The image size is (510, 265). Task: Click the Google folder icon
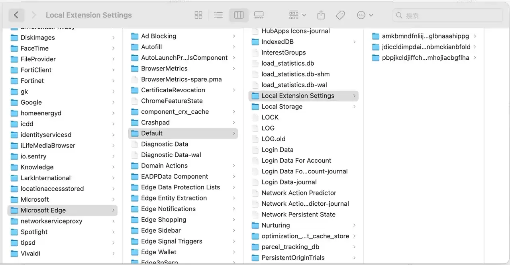(x=14, y=103)
